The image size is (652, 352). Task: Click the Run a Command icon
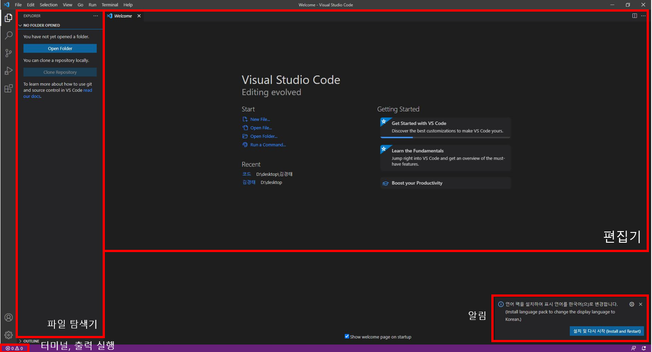[x=245, y=145]
